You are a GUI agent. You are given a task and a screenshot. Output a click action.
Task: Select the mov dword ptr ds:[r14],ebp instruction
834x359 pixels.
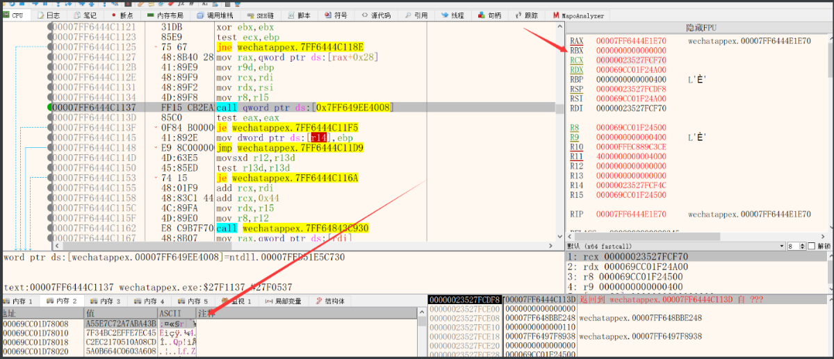[x=279, y=137]
